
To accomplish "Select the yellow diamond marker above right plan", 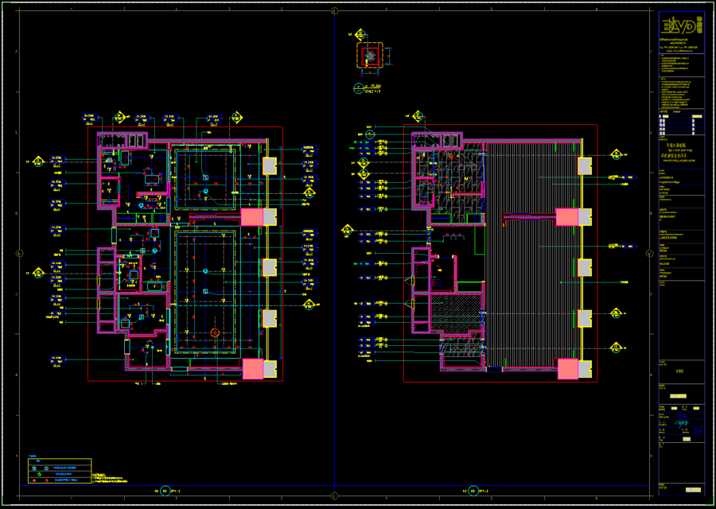I will click(417, 118).
